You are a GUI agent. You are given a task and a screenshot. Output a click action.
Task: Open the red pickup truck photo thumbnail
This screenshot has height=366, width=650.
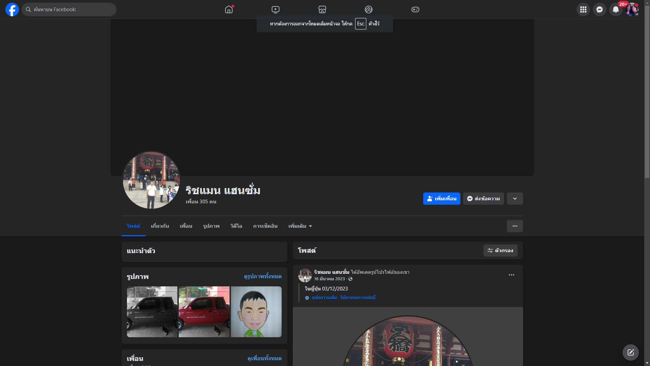point(204,312)
